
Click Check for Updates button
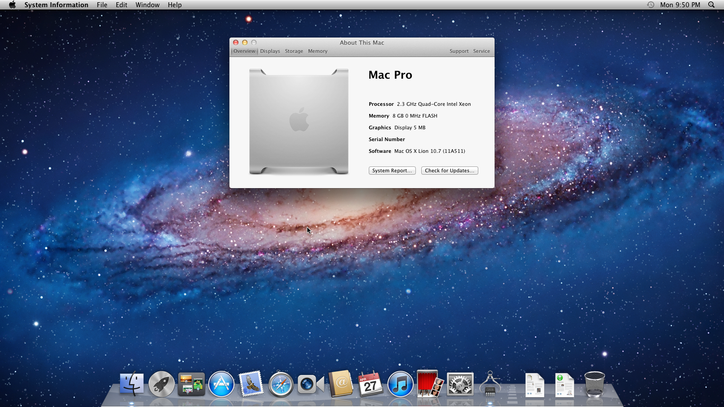coord(449,170)
